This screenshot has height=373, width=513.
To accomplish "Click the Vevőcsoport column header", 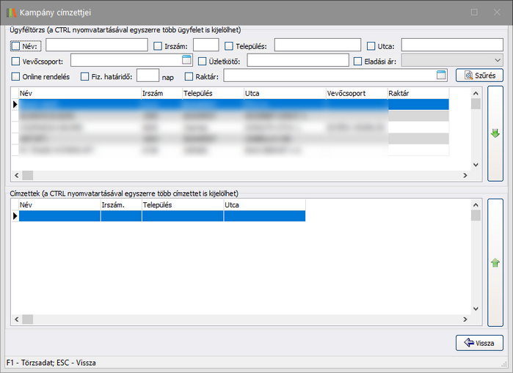I will click(356, 94).
